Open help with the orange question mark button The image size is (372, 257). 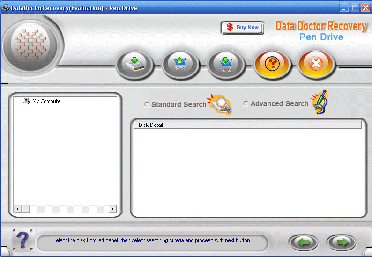click(272, 64)
